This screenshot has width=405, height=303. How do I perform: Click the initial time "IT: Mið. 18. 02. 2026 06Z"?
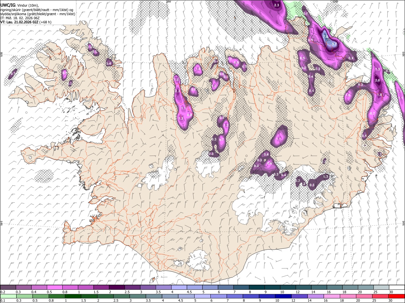[x=20, y=18]
